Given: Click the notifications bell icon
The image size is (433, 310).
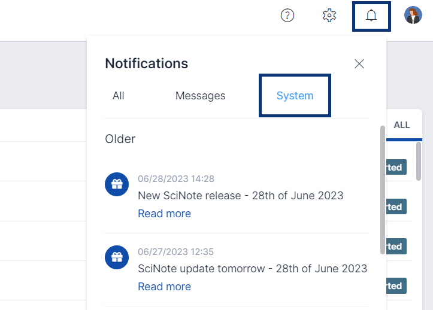Looking at the screenshot, I should click(371, 16).
